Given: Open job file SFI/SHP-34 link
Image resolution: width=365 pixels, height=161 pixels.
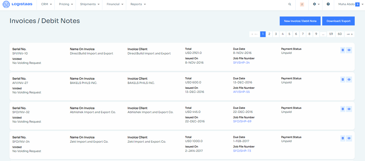Looking at the screenshot, I should click(241, 62).
